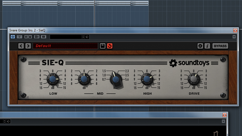
Task: Click lower window preset stepper arrows
Action: click(x=5, y=121)
